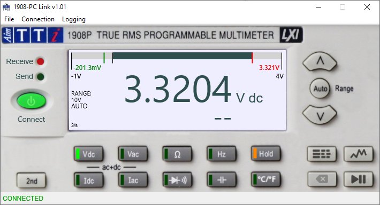Screen dimensions: 380x205
Task: Select diode and continuity test button
Action: click(x=177, y=180)
